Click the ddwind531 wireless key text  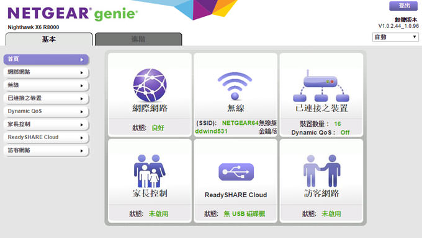211,131
